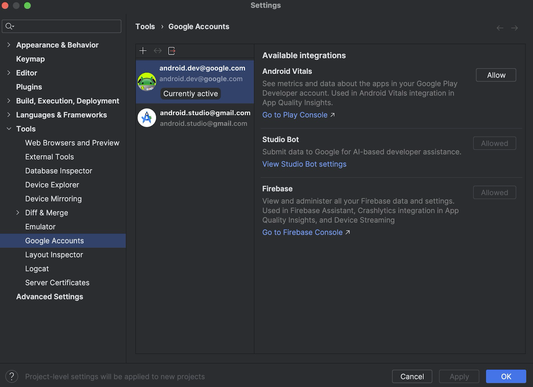
Task: Click the settings search field
Action: pos(62,26)
